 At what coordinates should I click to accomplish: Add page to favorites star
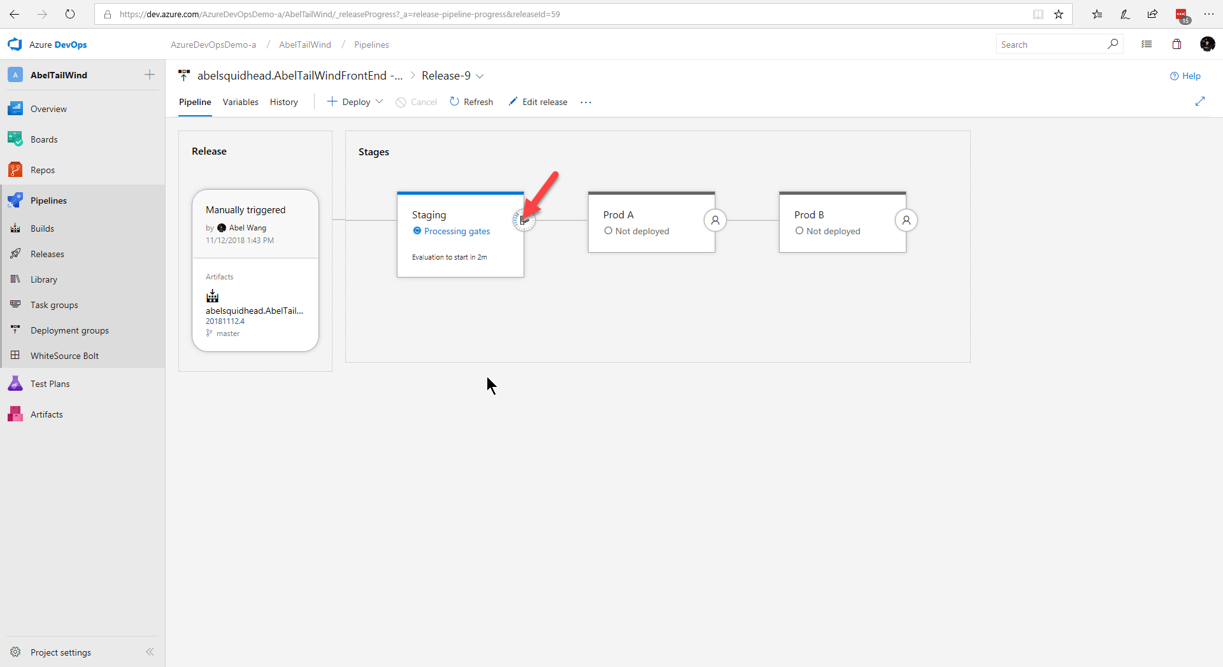point(1059,14)
